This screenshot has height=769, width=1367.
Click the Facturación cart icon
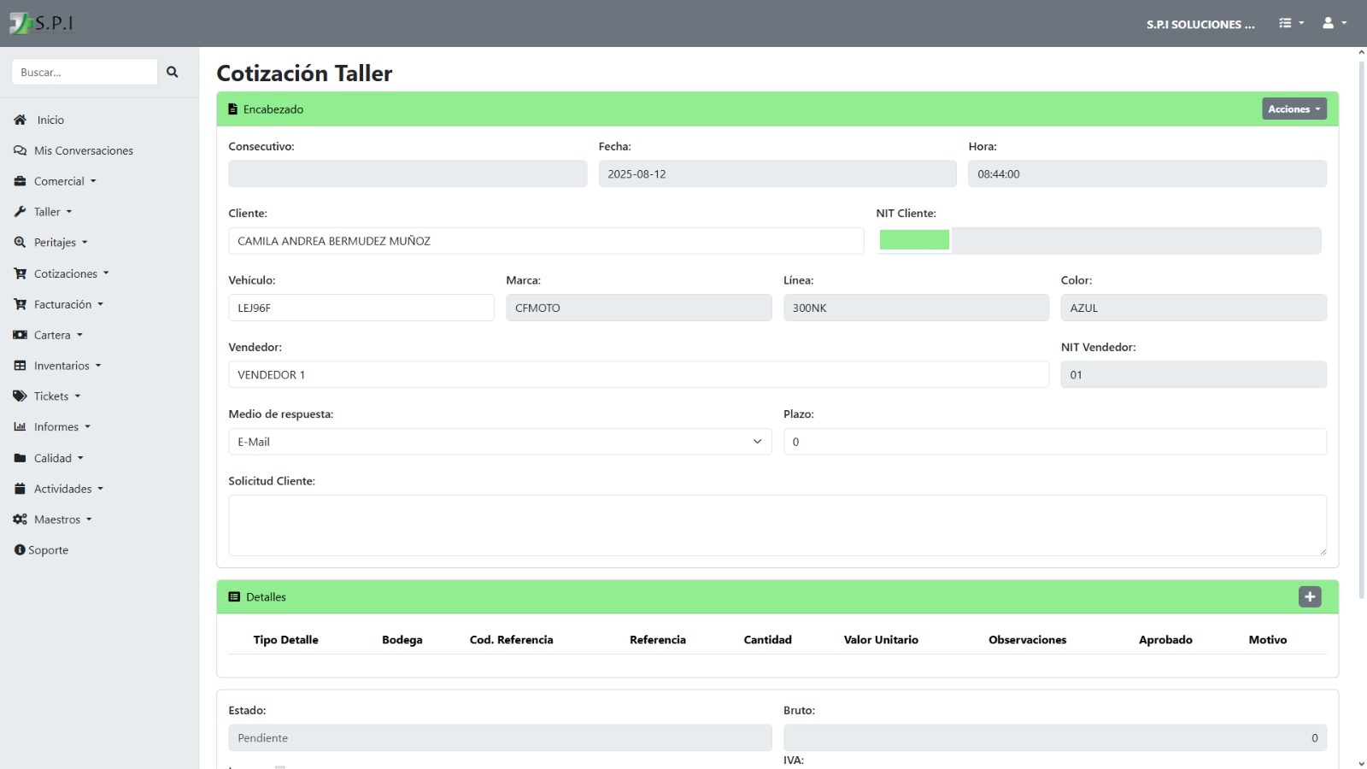tap(20, 304)
